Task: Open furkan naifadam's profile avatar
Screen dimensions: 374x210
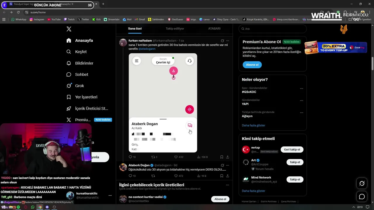Action: pyautogui.click(x=123, y=43)
